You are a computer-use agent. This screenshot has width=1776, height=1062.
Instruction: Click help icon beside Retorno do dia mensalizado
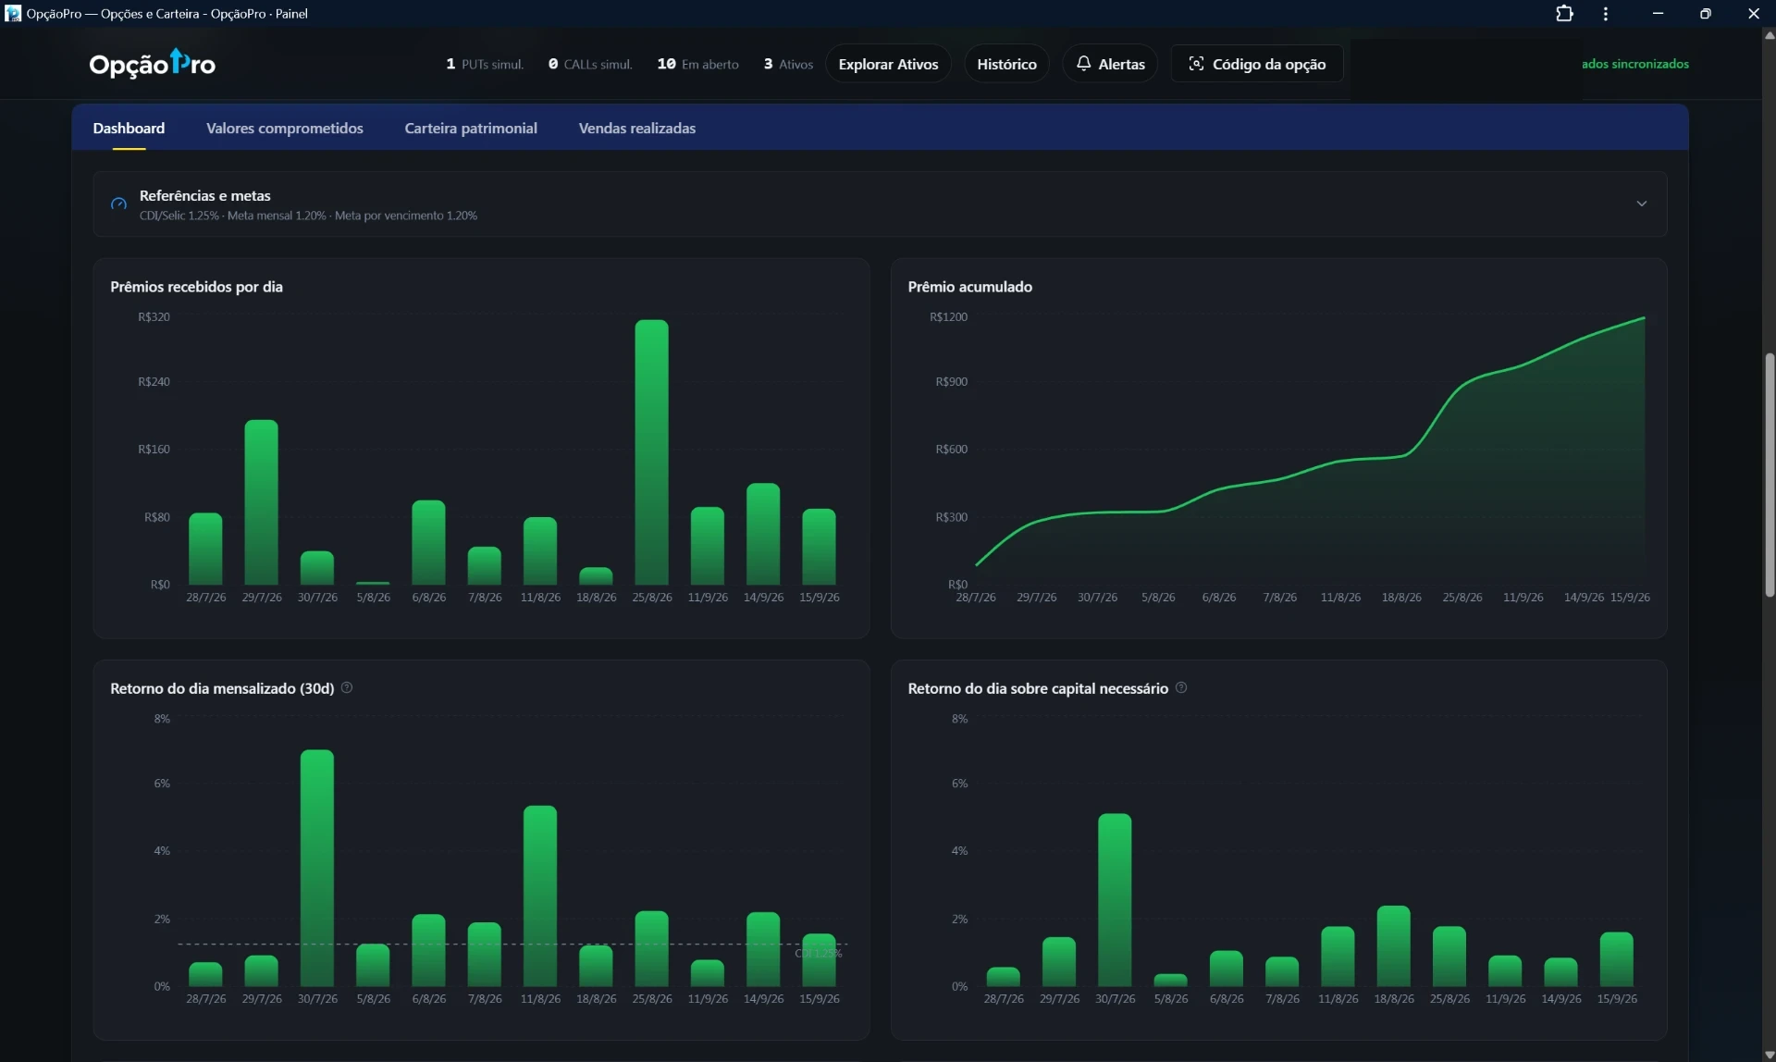[x=347, y=687]
